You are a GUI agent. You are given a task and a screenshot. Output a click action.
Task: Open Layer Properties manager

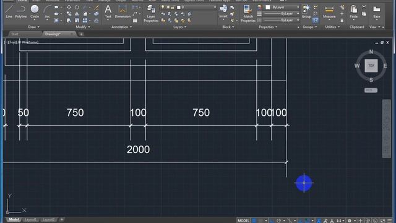[x=151, y=14]
